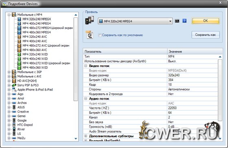
Task: Click the OK button
Action: coord(206,21)
